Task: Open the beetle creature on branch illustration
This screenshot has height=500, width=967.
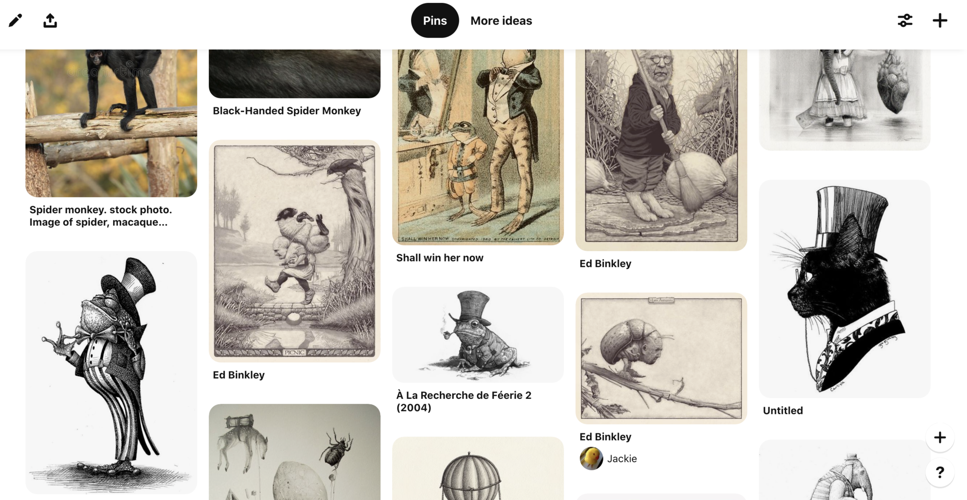Action: tap(661, 358)
